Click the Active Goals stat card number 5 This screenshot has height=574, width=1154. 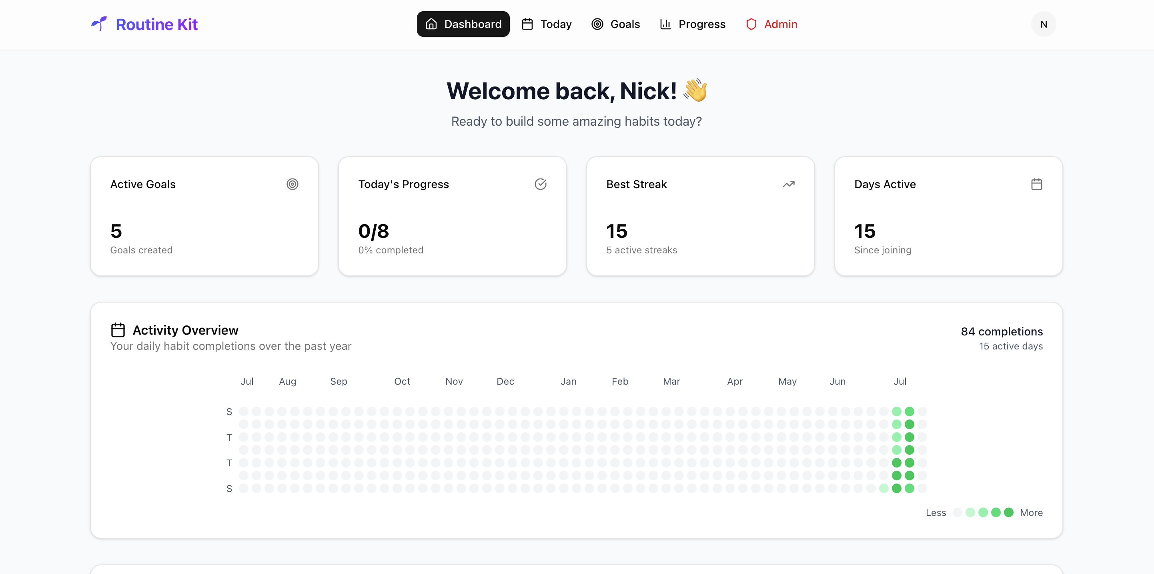(x=116, y=231)
